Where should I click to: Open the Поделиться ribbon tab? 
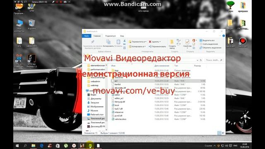click(x=111, y=36)
